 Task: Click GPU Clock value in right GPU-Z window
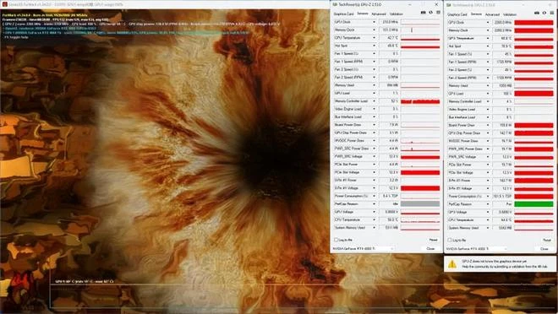point(502,23)
